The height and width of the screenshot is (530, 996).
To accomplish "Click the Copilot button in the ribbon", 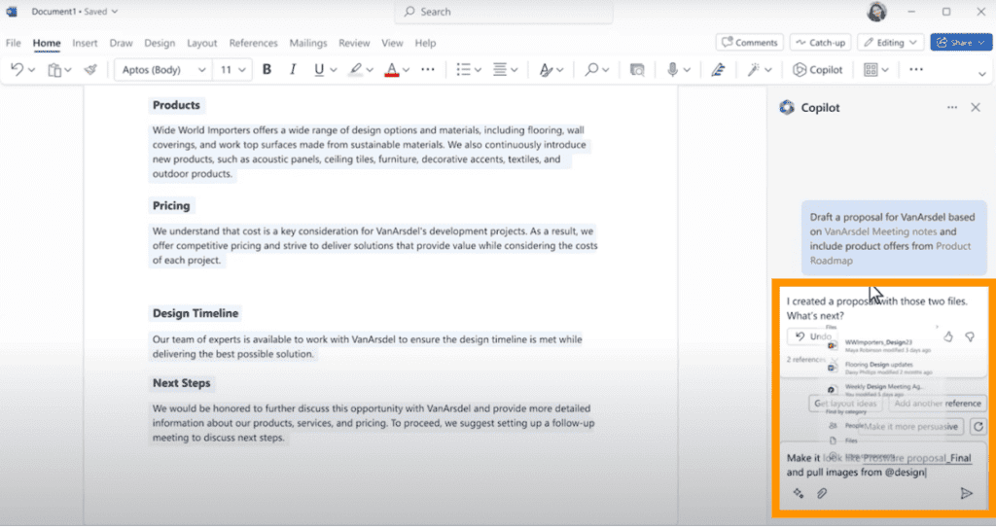I will coord(817,70).
